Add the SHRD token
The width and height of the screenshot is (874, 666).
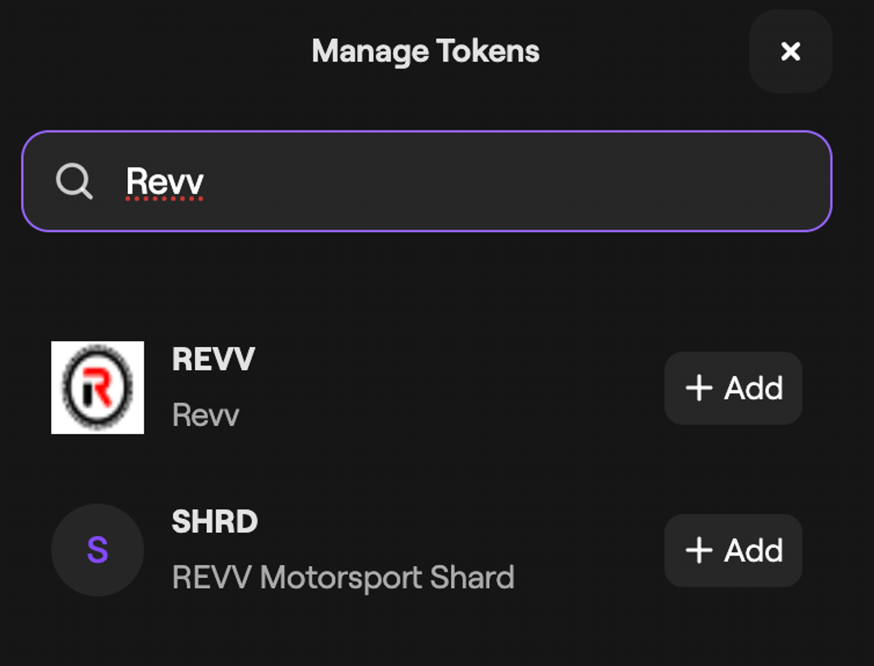(x=733, y=550)
